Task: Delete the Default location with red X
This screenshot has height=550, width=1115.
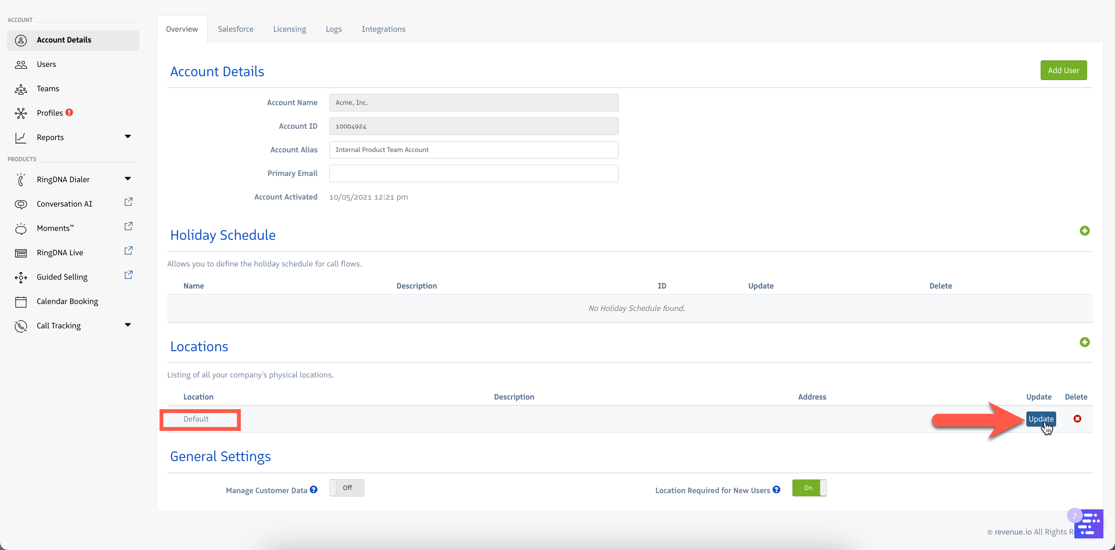Action: (1077, 418)
